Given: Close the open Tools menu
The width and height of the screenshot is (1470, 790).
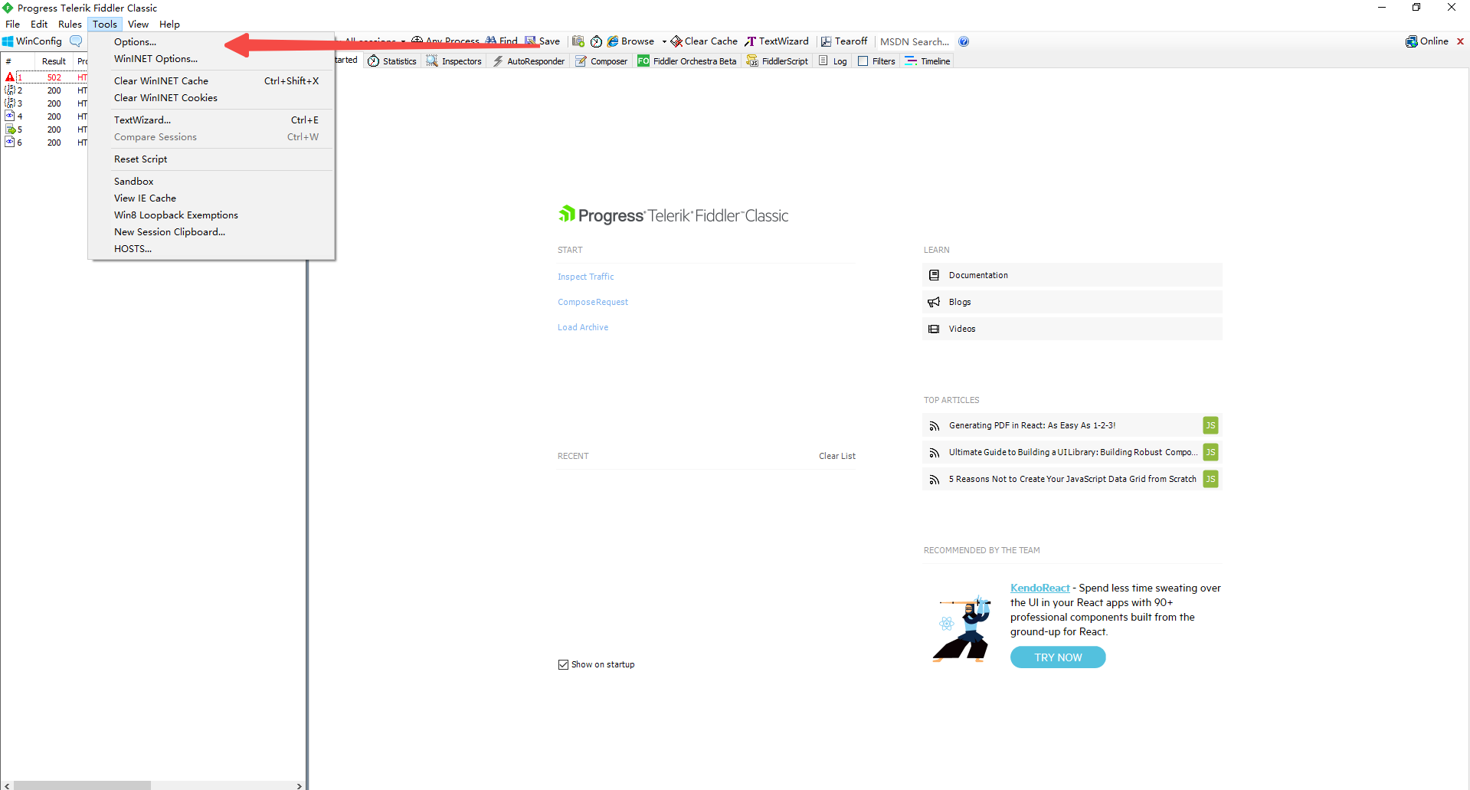Looking at the screenshot, I should pyautogui.click(x=105, y=25).
